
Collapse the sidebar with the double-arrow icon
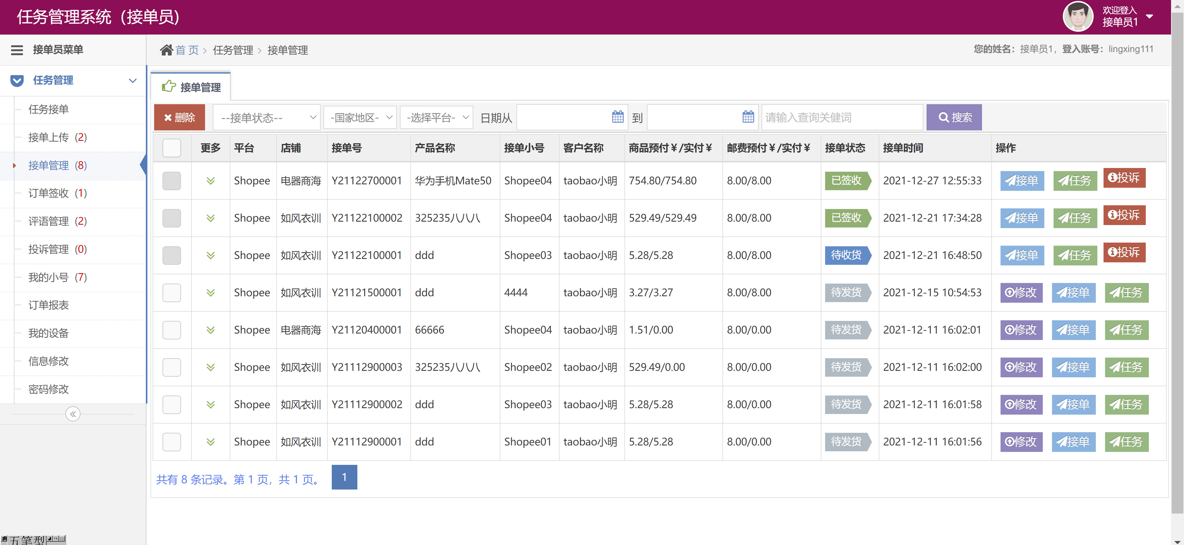pyautogui.click(x=73, y=414)
